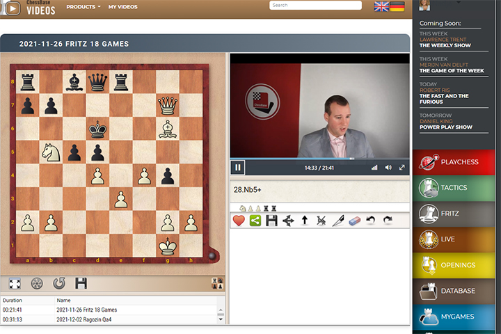This screenshot has width=501, height=334.
Task: Redo the move arrow
Action: click(x=388, y=220)
